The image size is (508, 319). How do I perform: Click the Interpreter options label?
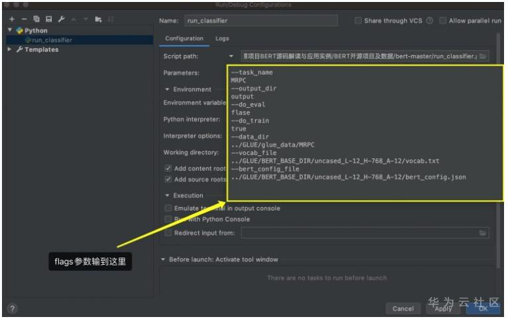[193, 136]
